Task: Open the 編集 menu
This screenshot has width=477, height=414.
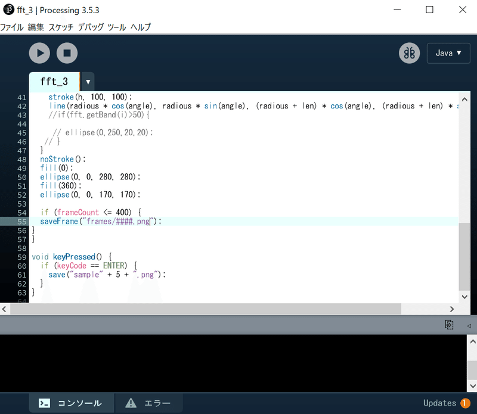Action: tap(36, 27)
